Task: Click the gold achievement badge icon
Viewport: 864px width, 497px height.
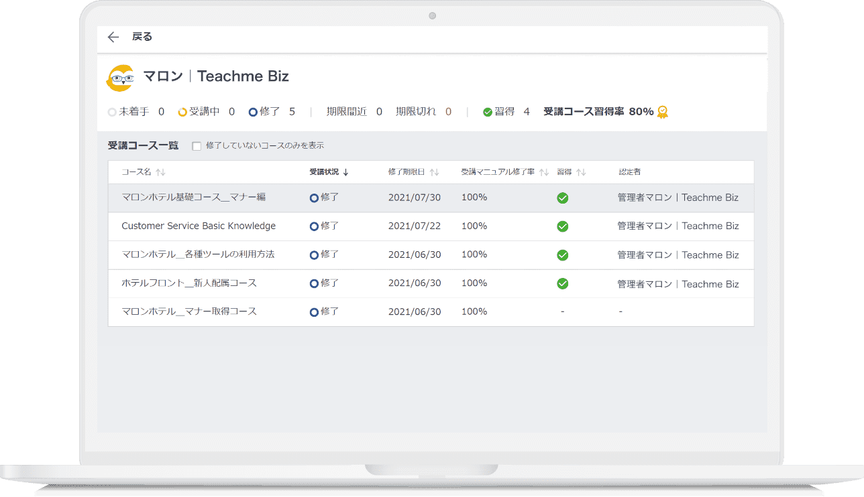Action: pyautogui.click(x=663, y=112)
